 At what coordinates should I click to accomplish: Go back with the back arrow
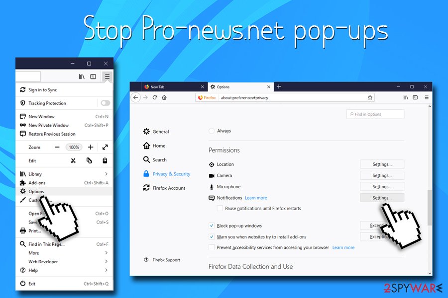(136, 97)
